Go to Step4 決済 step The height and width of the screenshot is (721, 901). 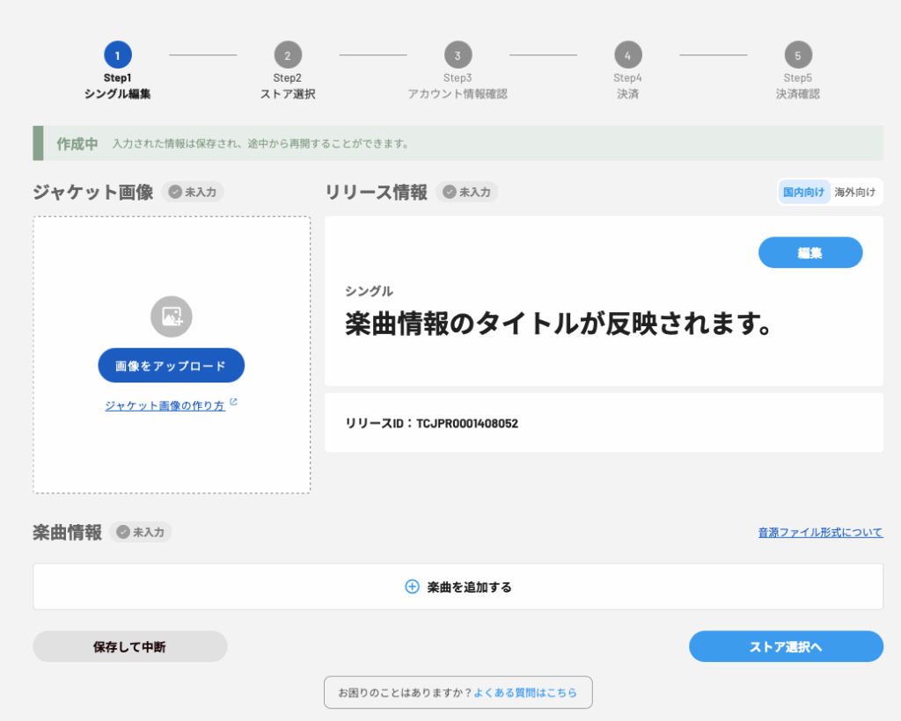[x=627, y=55]
